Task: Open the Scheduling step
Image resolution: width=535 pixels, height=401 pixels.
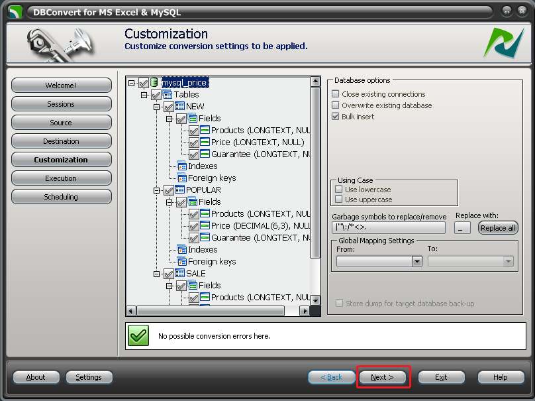Action: click(x=61, y=197)
